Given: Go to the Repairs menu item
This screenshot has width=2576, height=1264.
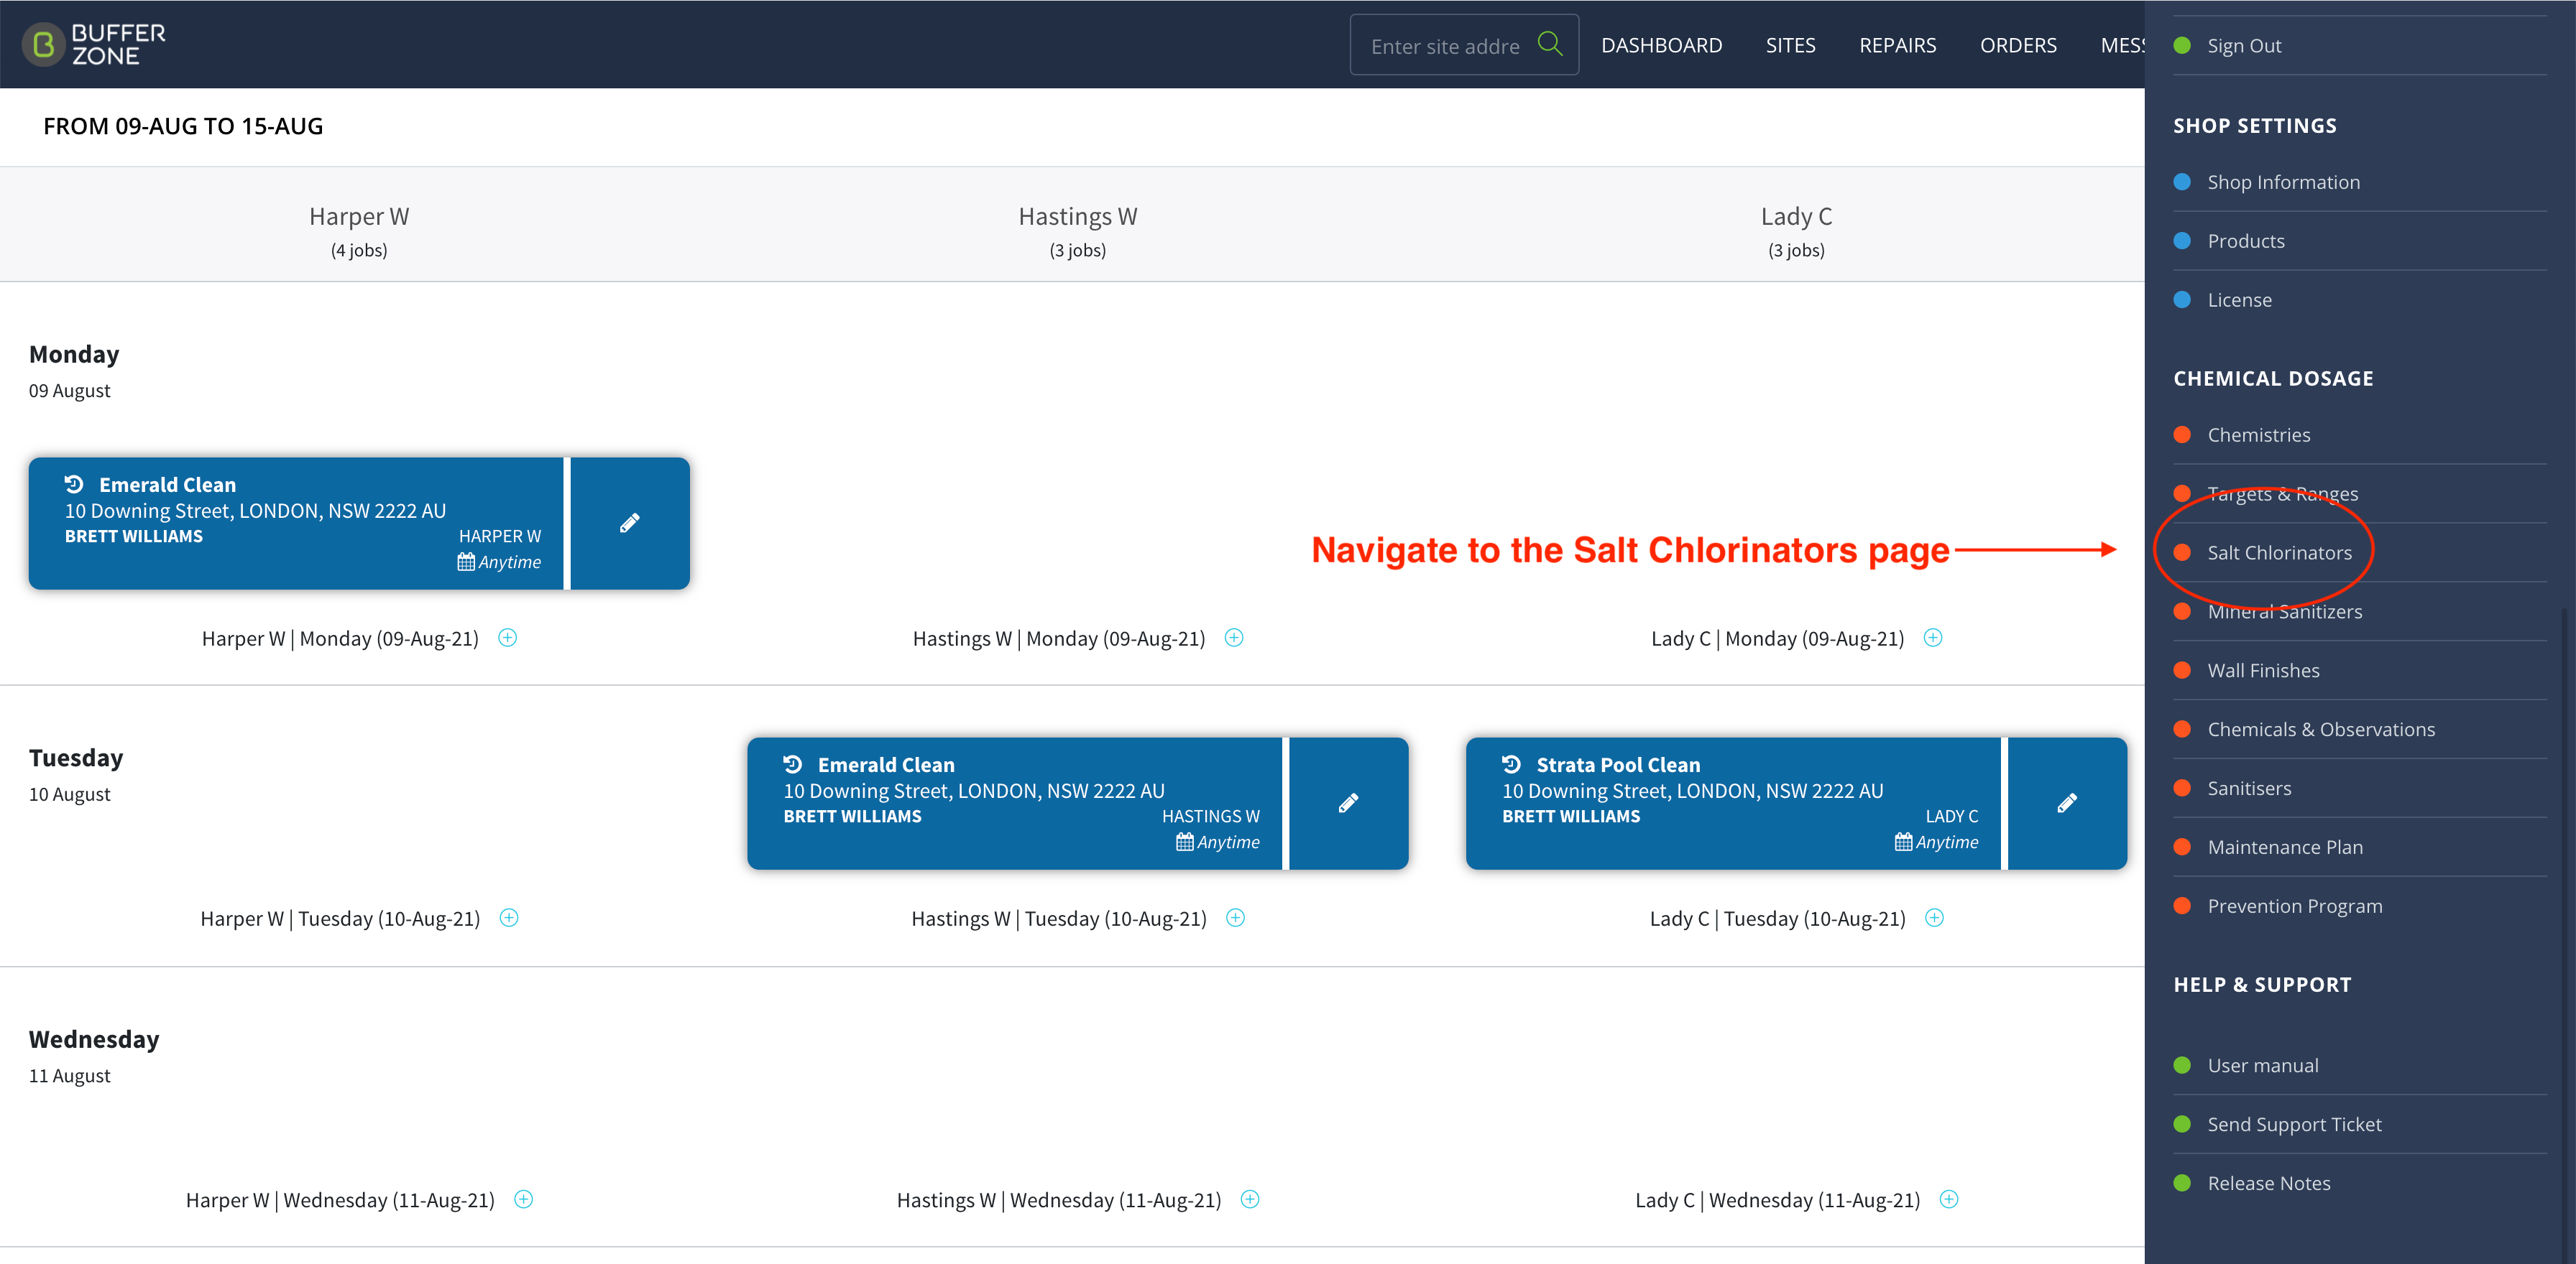Looking at the screenshot, I should pyautogui.click(x=1897, y=45).
